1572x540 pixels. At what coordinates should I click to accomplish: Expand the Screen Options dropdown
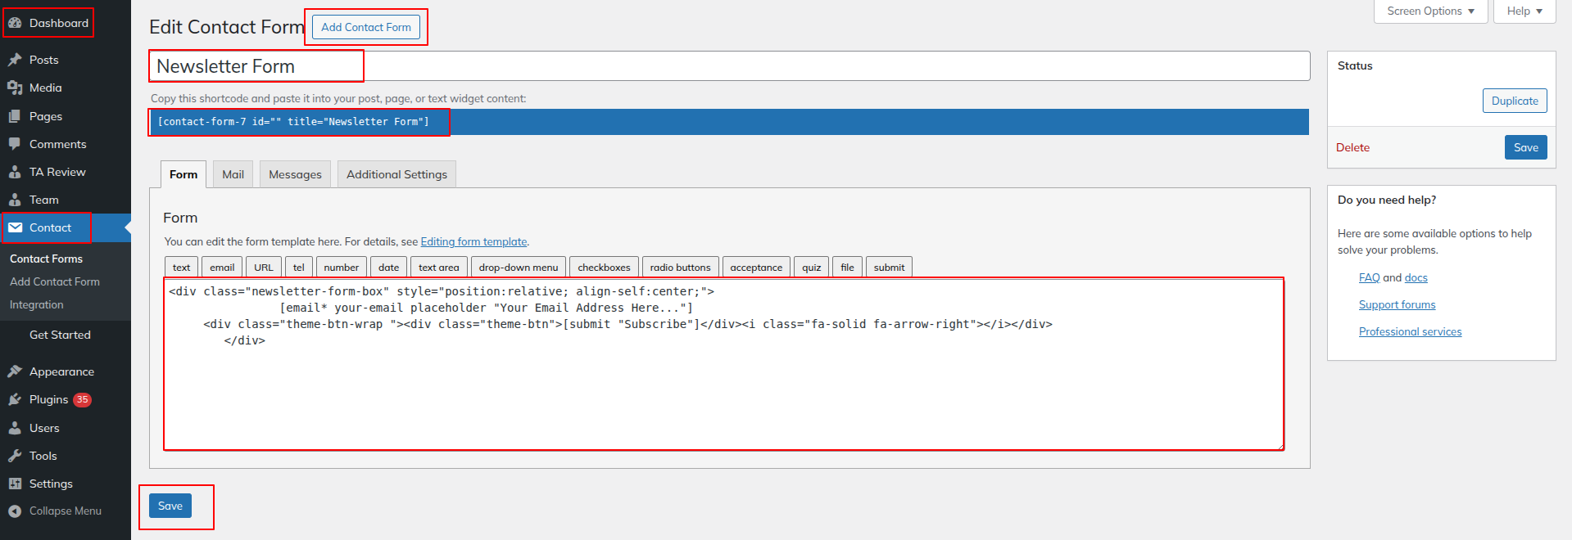coord(1430,11)
